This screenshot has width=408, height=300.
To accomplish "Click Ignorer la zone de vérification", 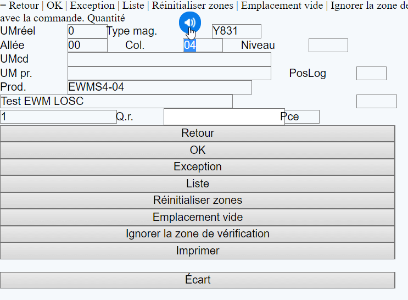I will click(198, 234).
